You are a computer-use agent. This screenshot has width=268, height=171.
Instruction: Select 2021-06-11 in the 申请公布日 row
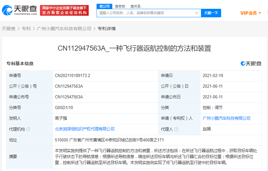click(x=213, y=97)
